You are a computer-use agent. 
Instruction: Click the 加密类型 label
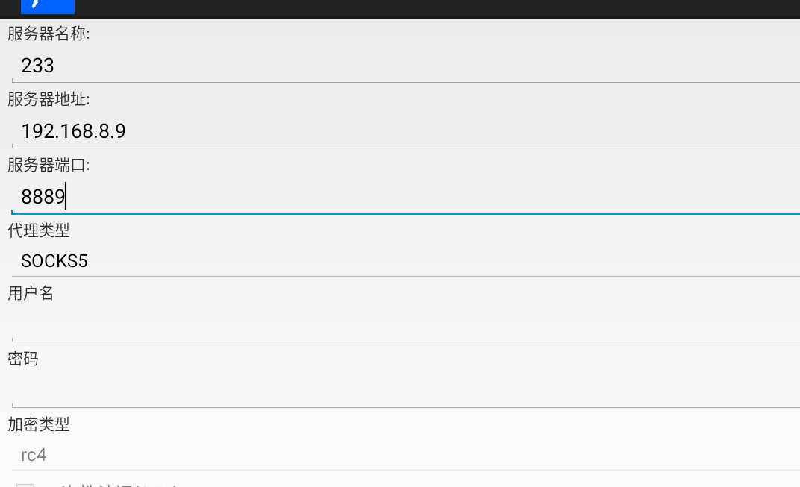[x=39, y=424]
